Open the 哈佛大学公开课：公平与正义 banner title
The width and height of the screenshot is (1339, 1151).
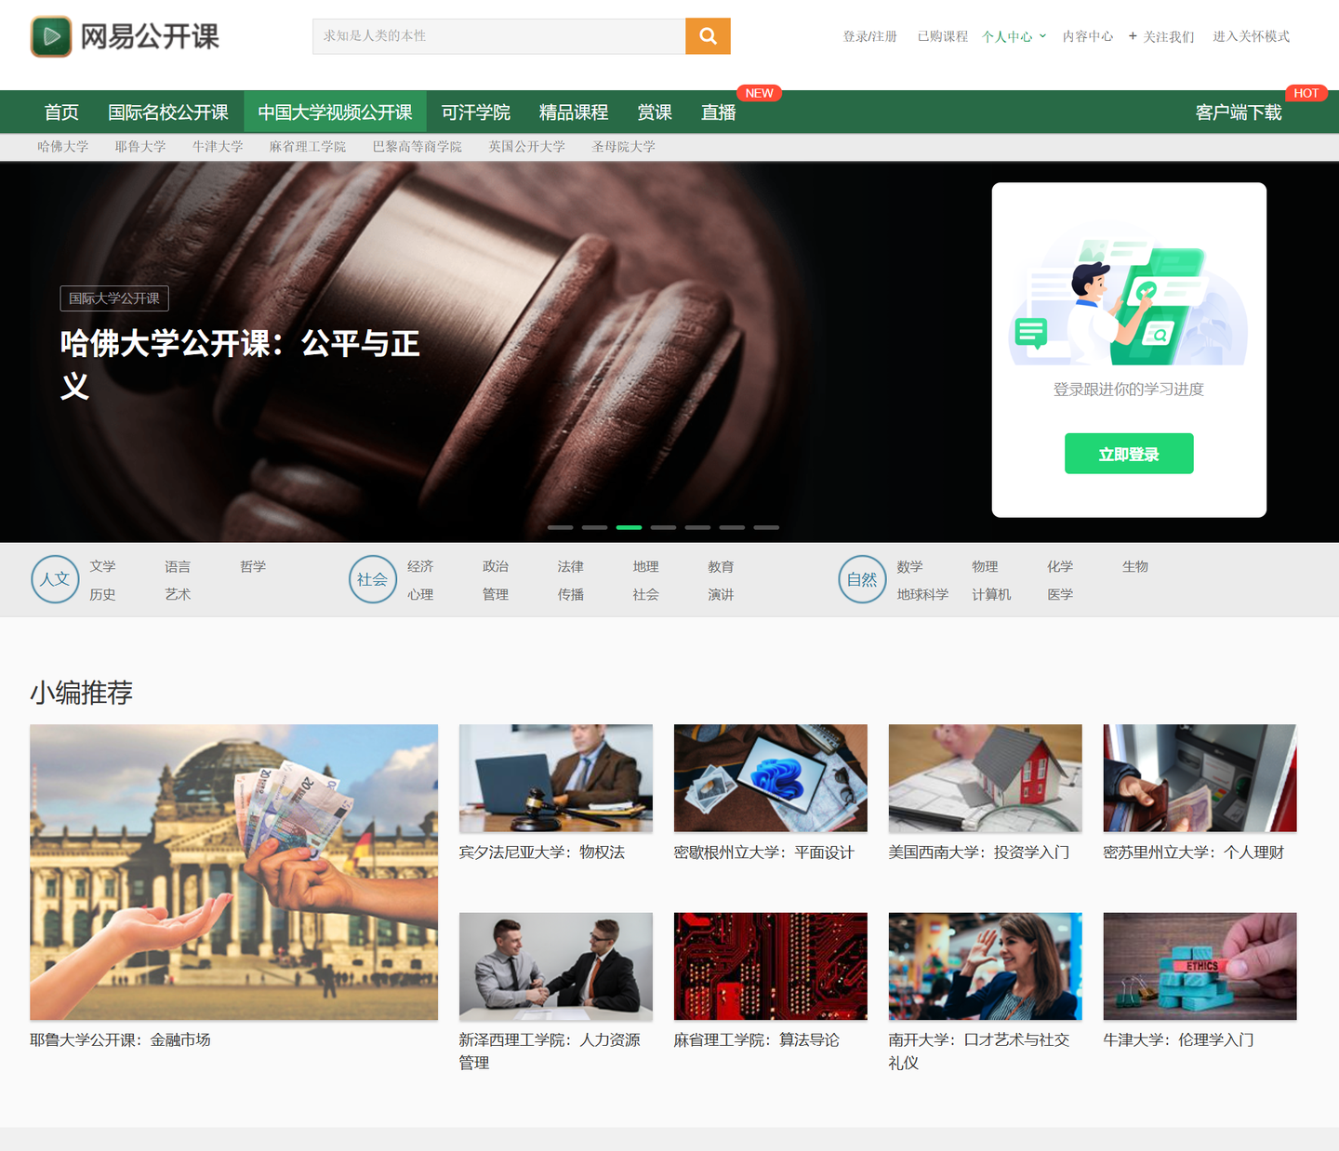point(240,364)
